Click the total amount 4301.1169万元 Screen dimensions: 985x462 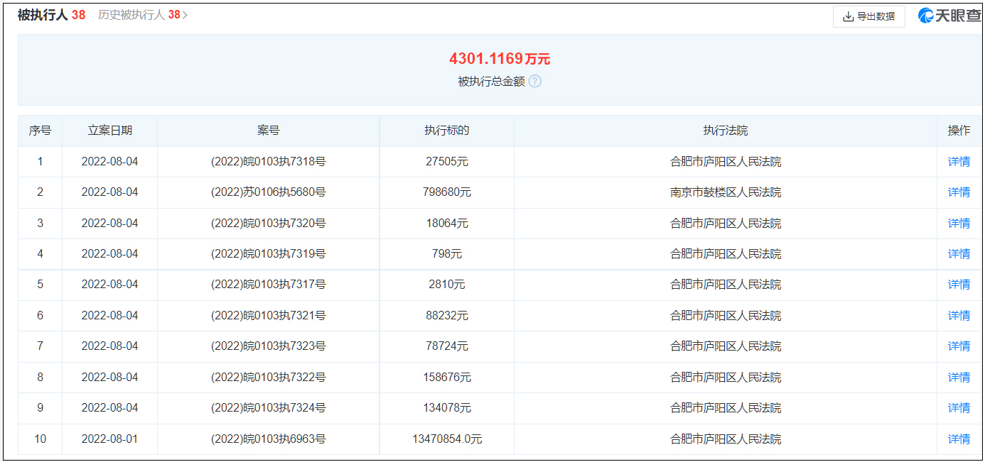pyautogui.click(x=500, y=59)
